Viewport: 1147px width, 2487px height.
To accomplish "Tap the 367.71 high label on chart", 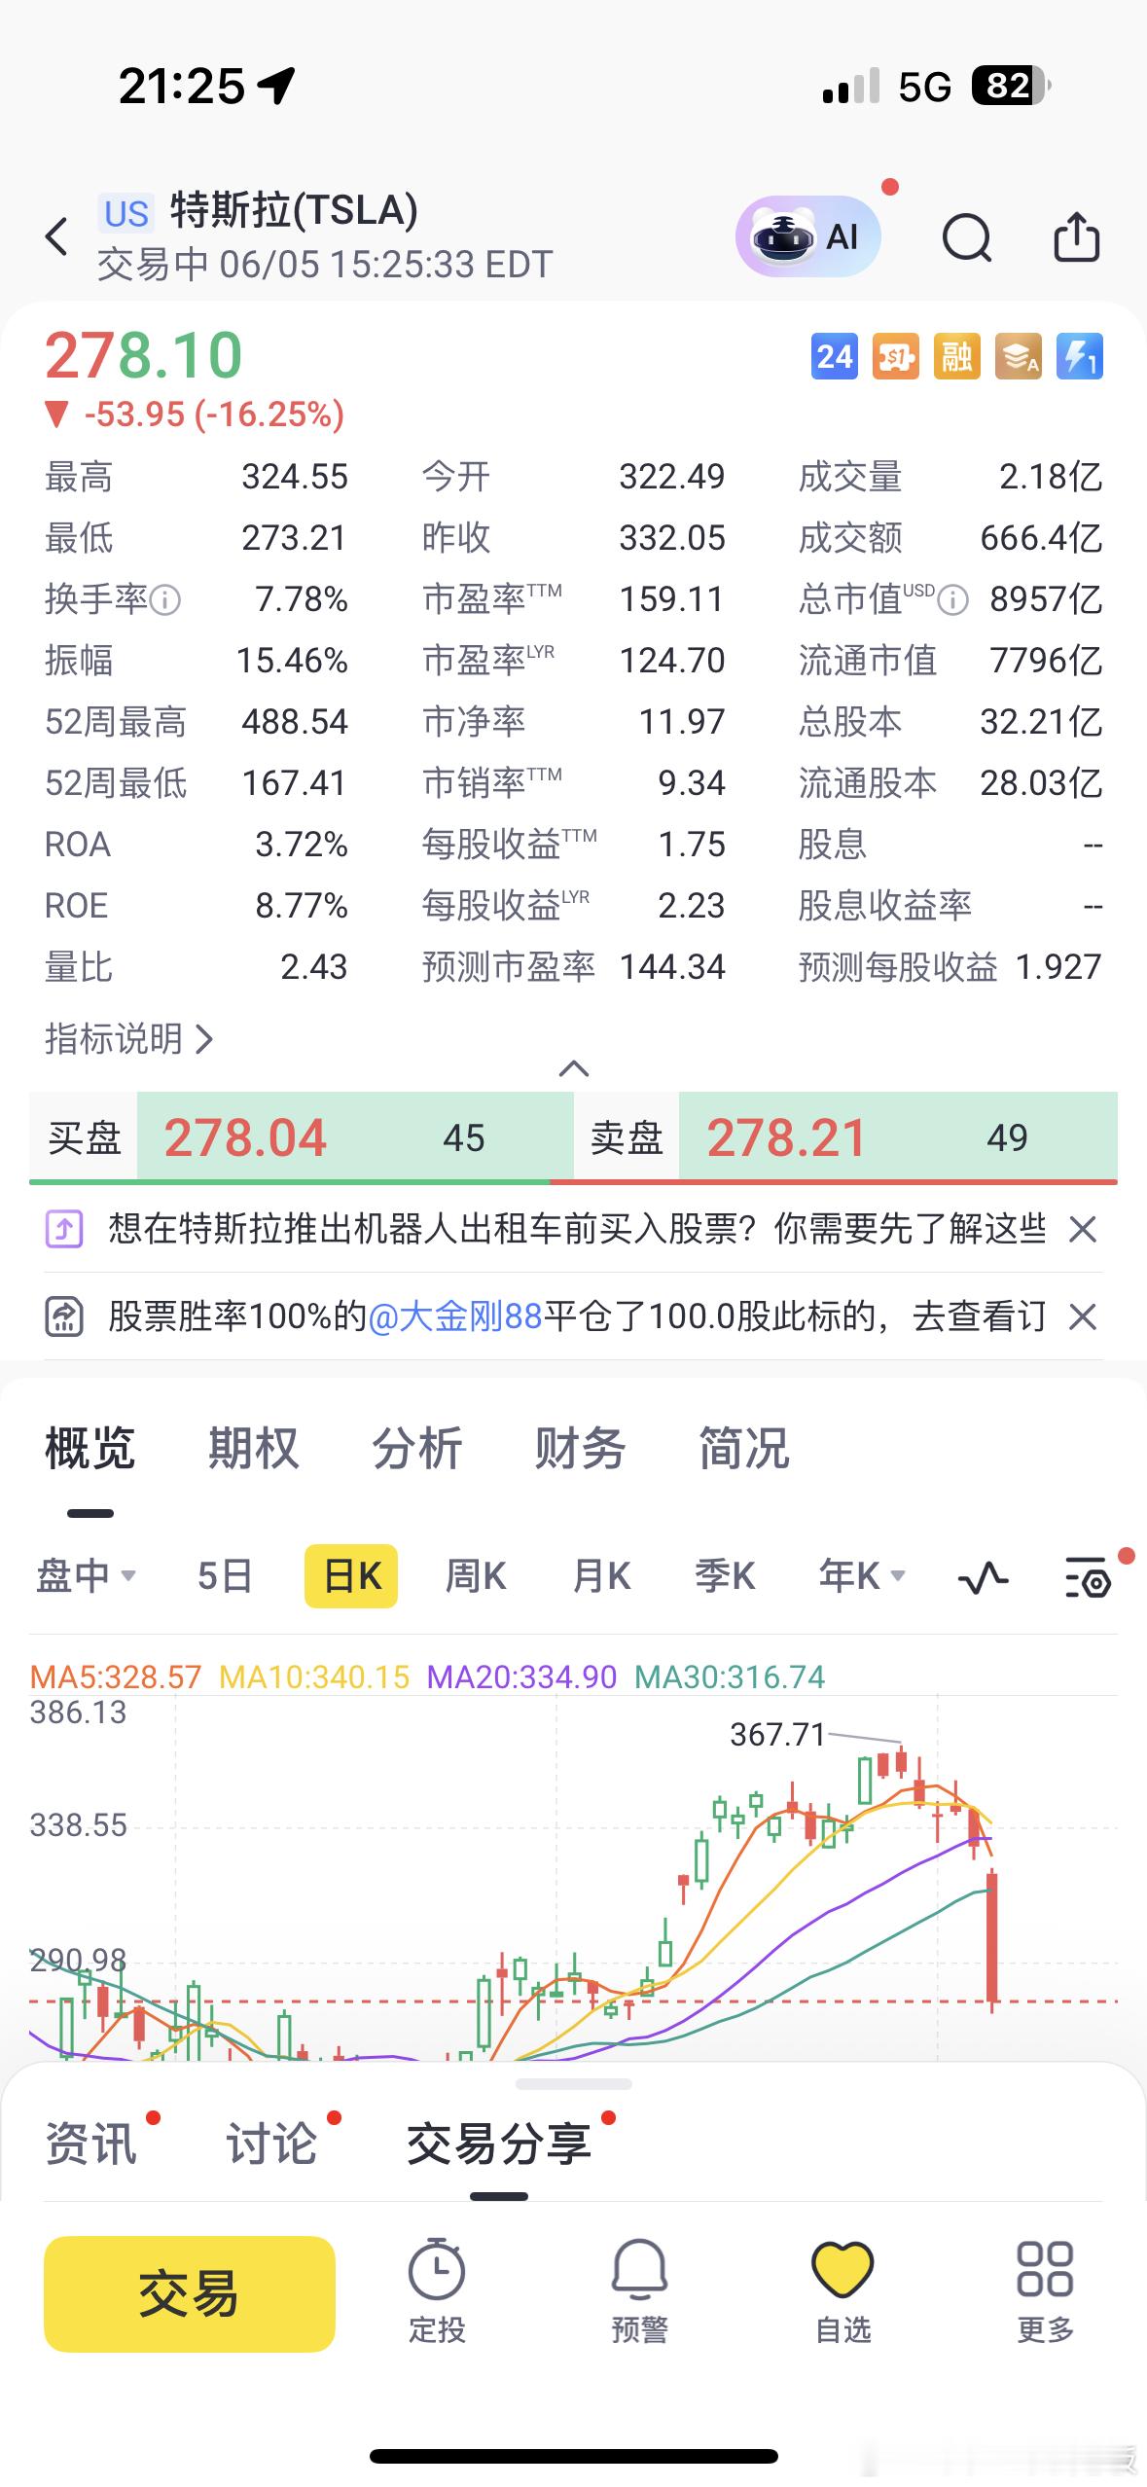I will (777, 1735).
